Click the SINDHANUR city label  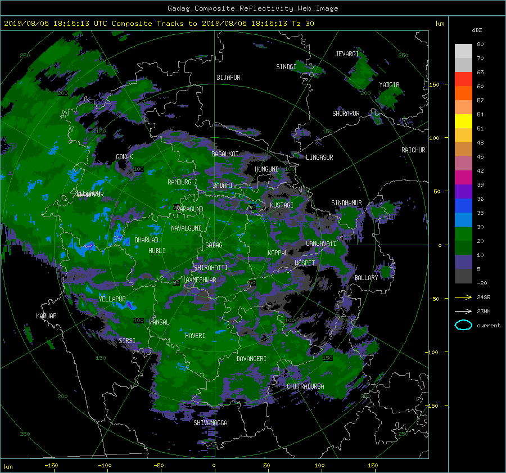click(346, 203)
